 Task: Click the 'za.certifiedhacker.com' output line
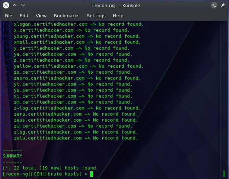[x=68, y=72]
